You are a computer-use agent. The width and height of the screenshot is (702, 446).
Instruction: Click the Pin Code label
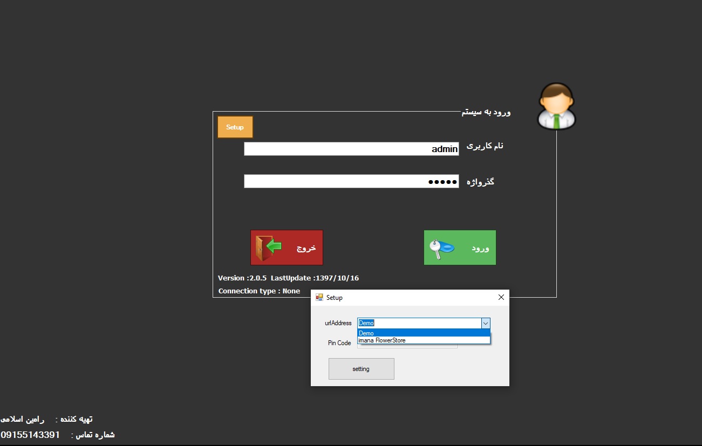[x=339, y=343]
